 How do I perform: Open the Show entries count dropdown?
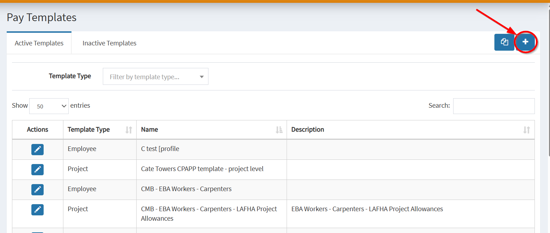(x=49, y=106)
